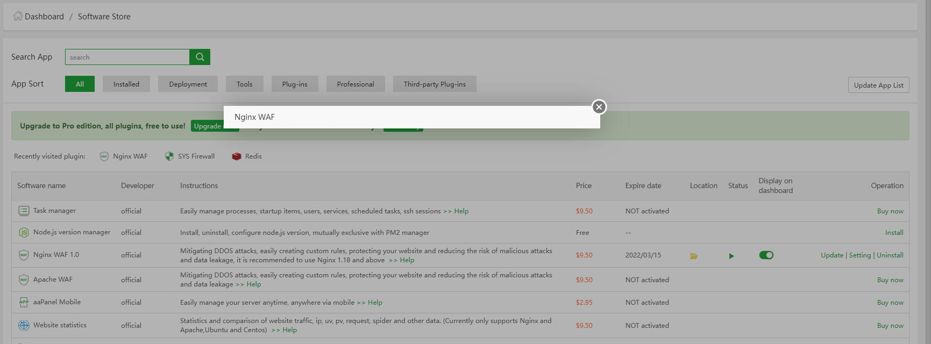Click the Software name column header
This screenshot has width=931, height=344.
[41, 185]
